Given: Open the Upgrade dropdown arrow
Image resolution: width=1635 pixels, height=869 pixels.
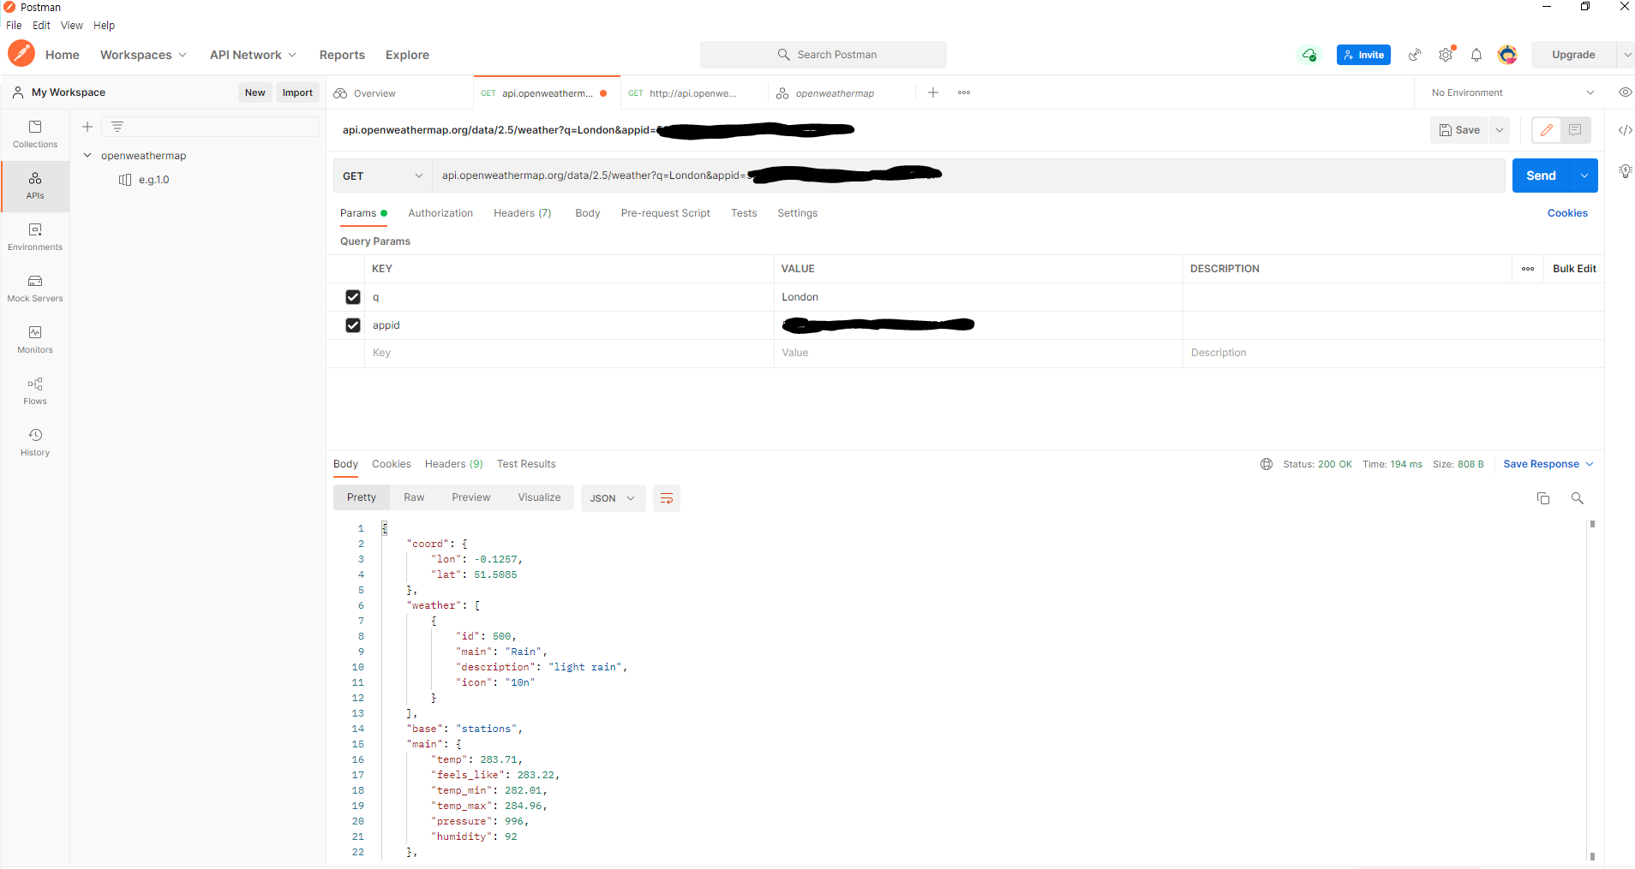Looking at the screenshot, I should tap(1626, 55).
